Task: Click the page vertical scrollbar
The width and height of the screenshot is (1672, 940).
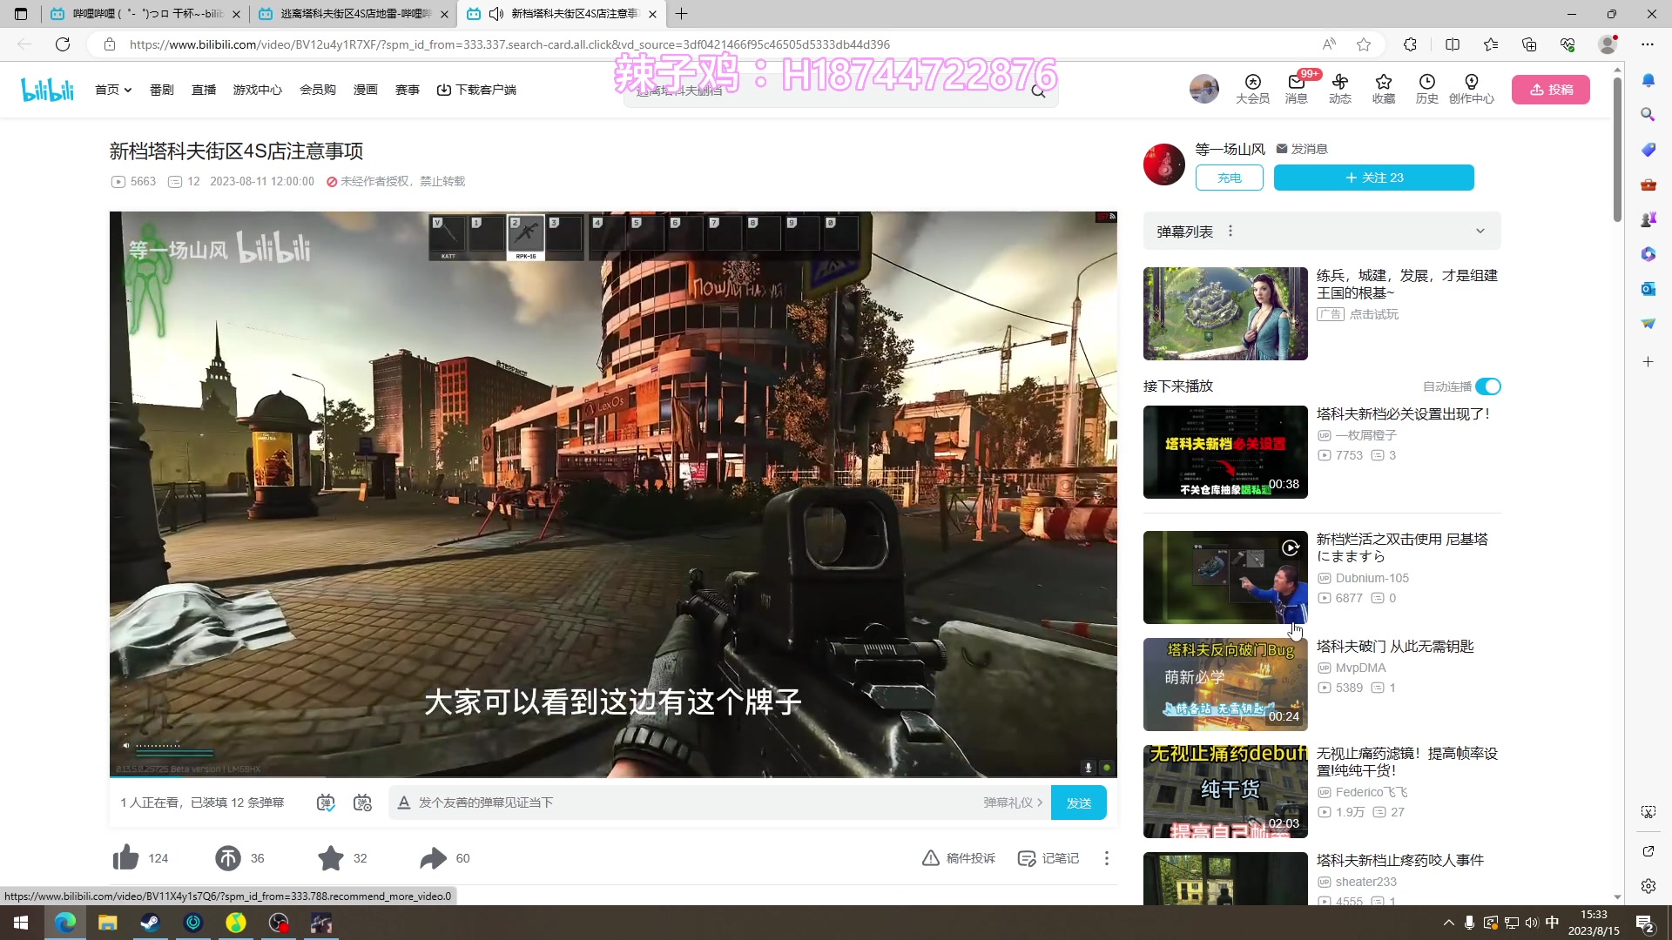Action: coord(1617,148)
